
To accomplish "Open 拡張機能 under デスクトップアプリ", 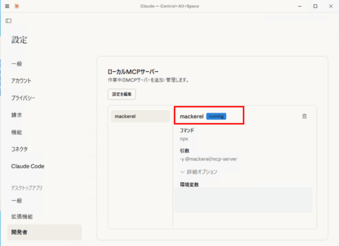I will pos(21,217).
